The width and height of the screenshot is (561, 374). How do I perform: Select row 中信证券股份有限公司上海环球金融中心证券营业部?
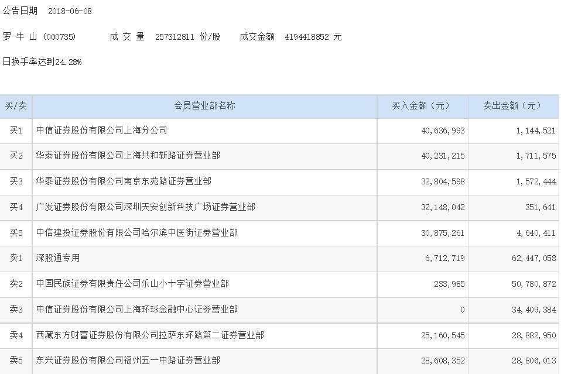pos(279,310)
